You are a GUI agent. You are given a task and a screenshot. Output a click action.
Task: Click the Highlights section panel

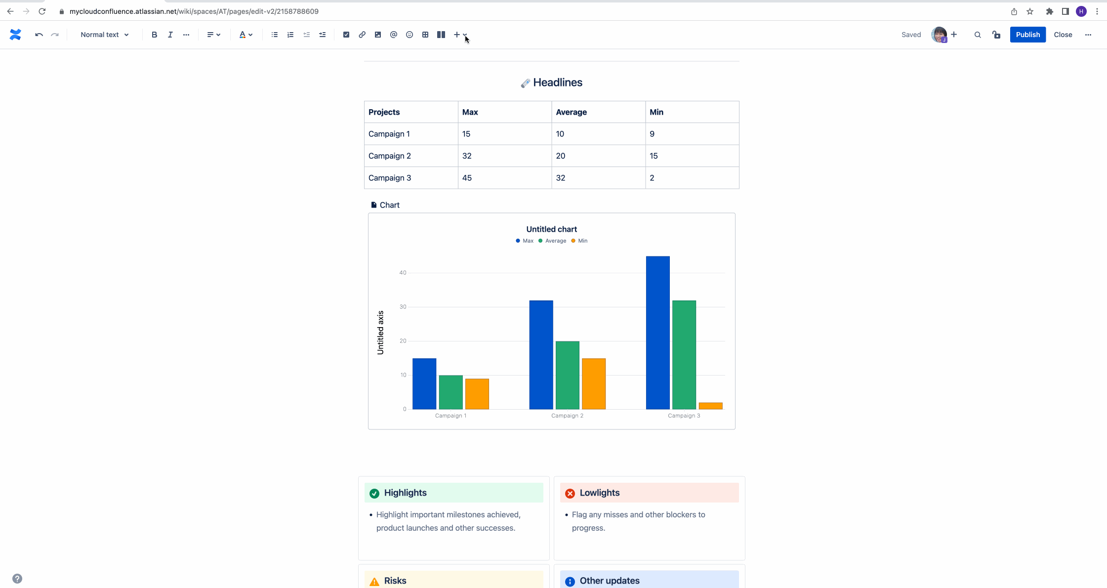tap(454, 492)
